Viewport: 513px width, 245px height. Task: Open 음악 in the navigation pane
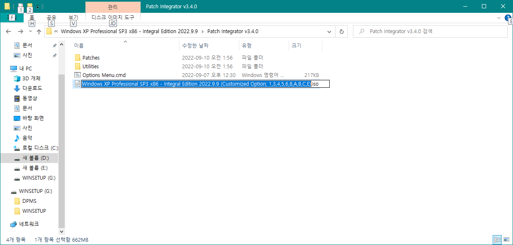coord(27,138)
